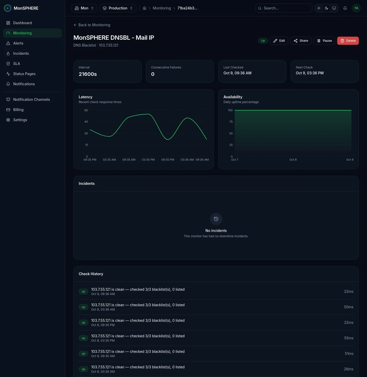The width and height of the screenshot is (367, 377).
Task: Share this monitor
Action: point(301,41)
